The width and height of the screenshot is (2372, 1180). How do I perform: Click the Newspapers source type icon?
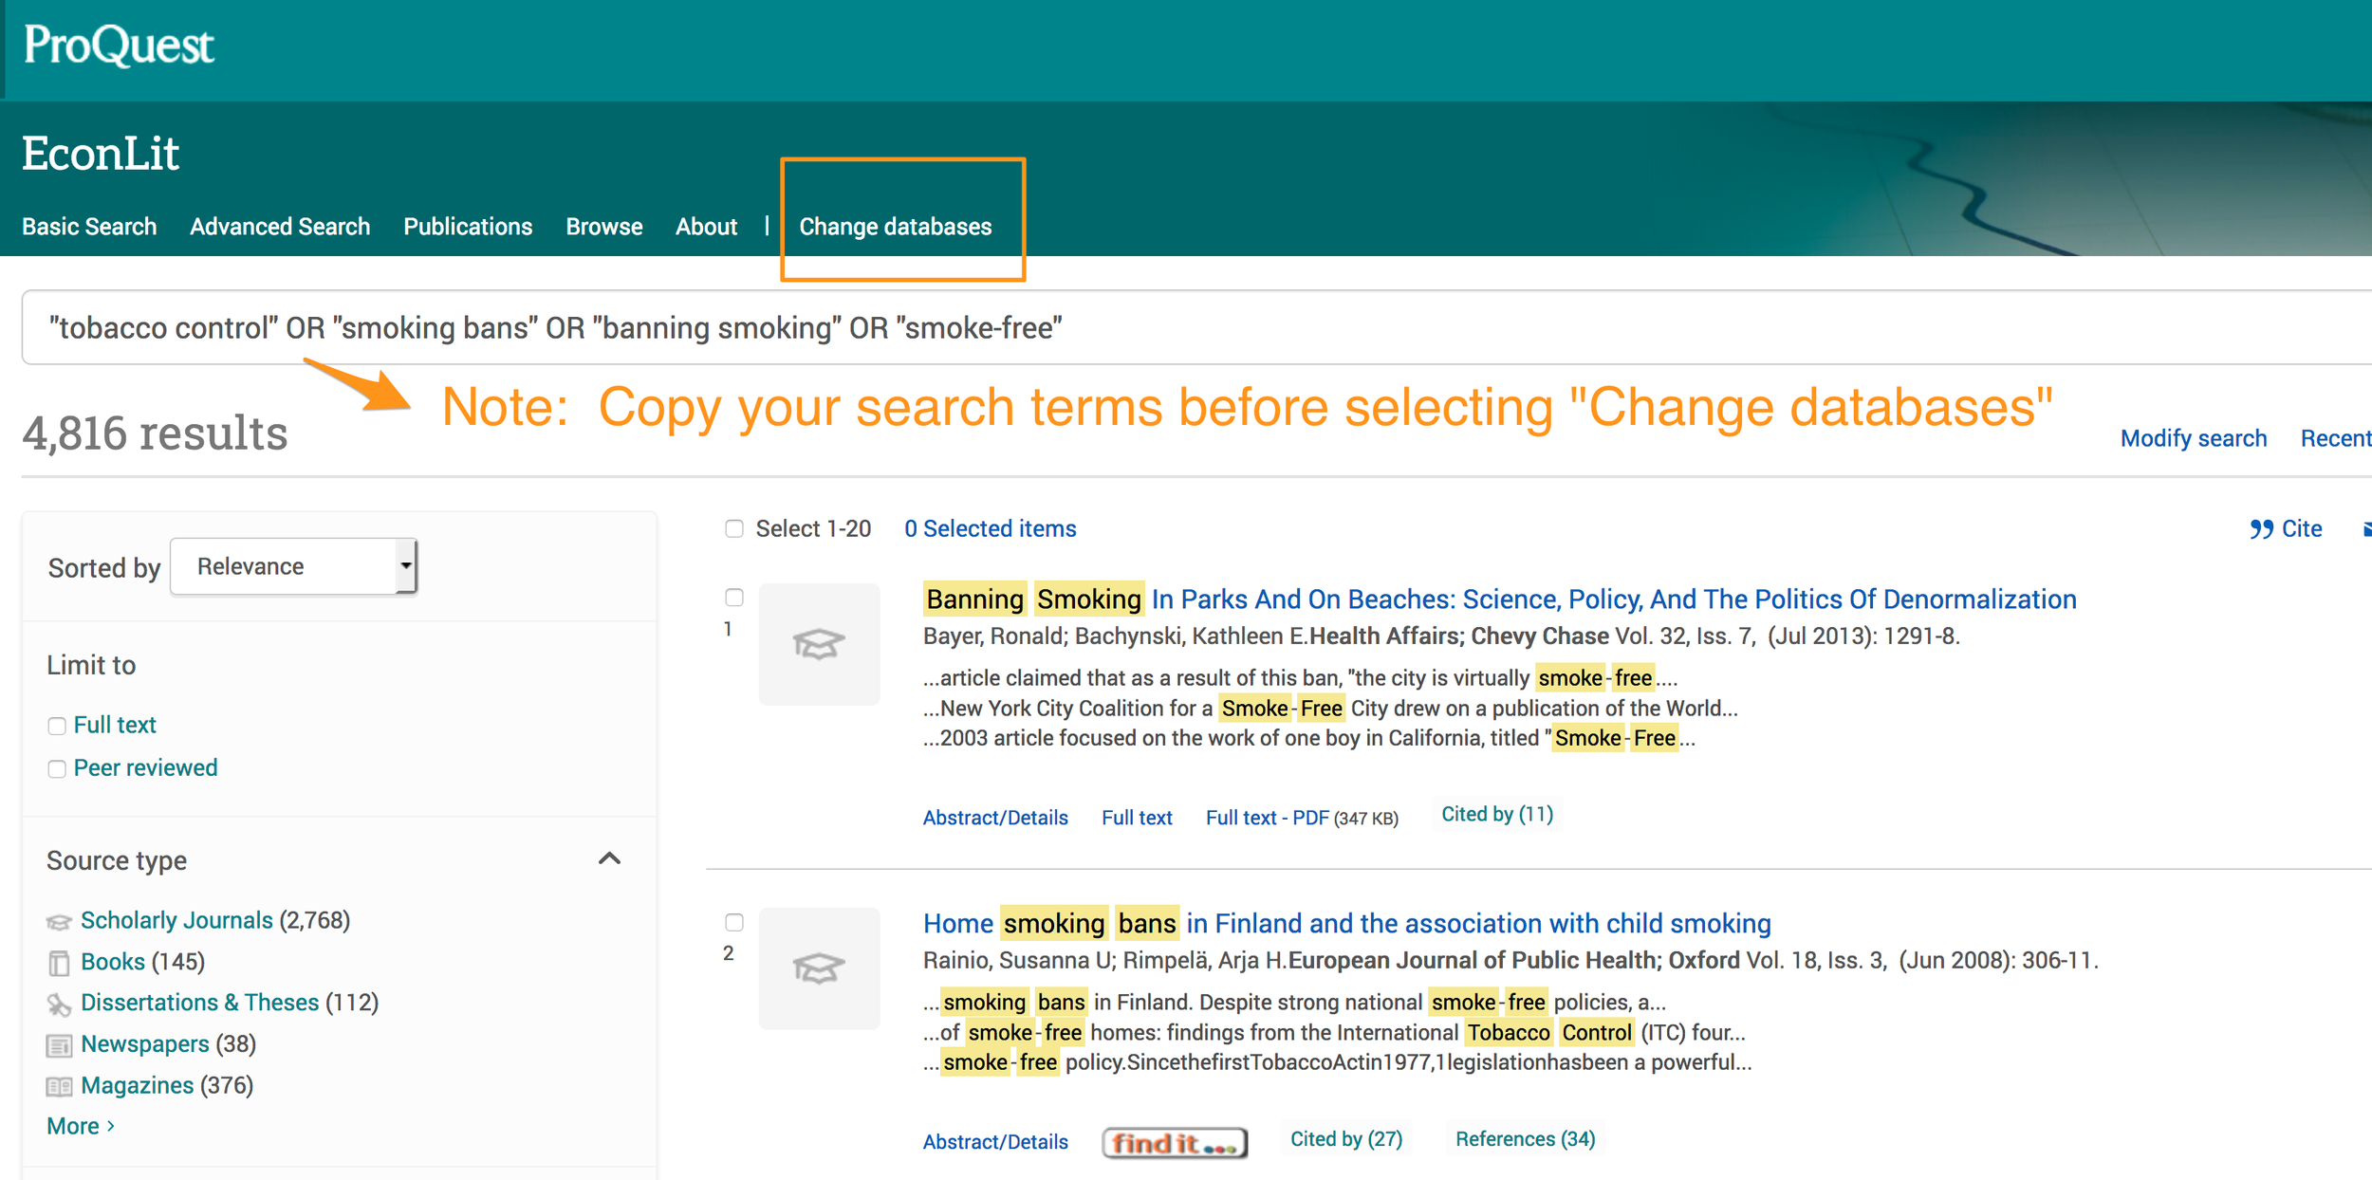point(59,1045)
